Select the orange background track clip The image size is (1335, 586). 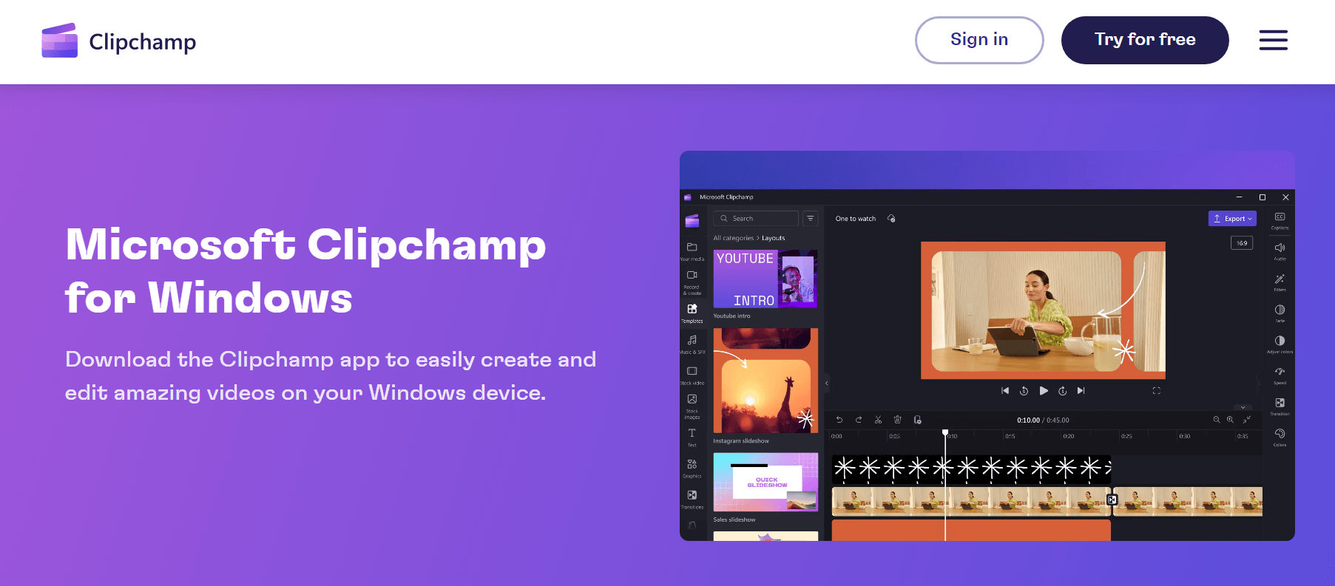(x=972, y=530)
